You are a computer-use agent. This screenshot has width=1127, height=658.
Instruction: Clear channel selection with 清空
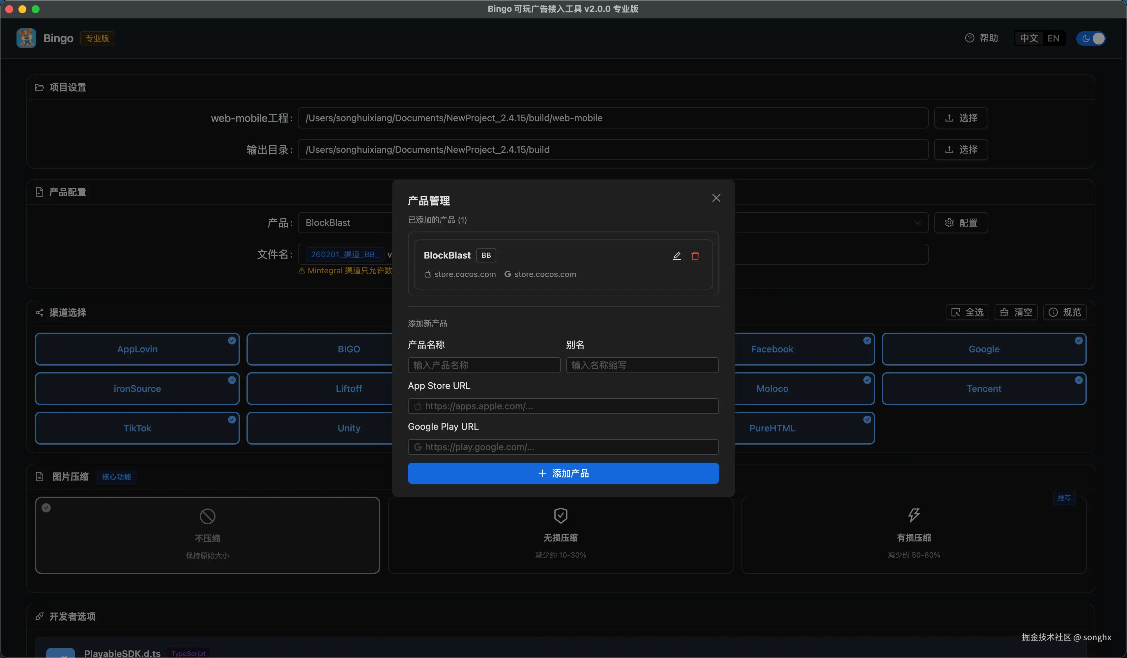[1016, 312]
